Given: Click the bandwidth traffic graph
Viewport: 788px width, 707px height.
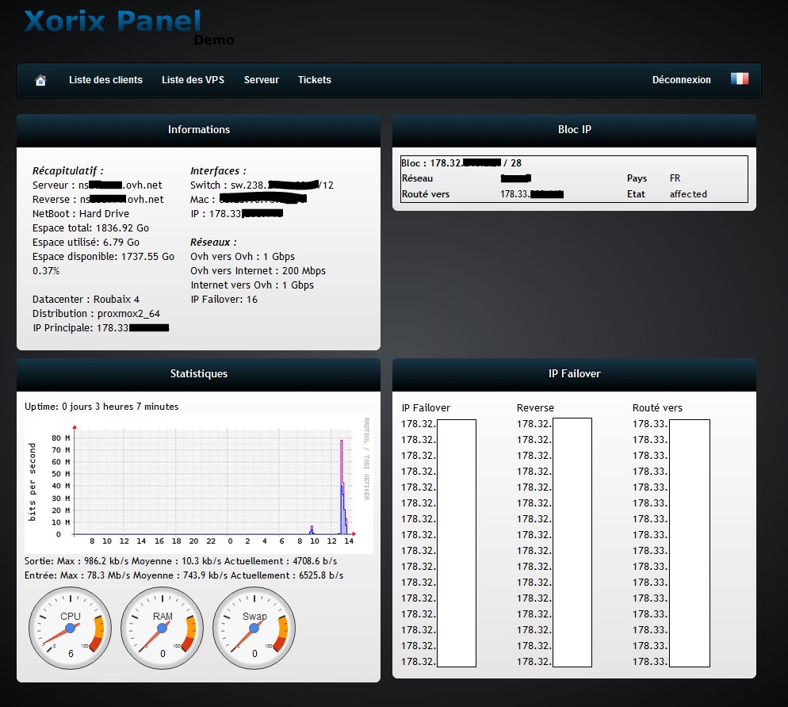Looking at the screenshot, I should [x=198, y=483].
